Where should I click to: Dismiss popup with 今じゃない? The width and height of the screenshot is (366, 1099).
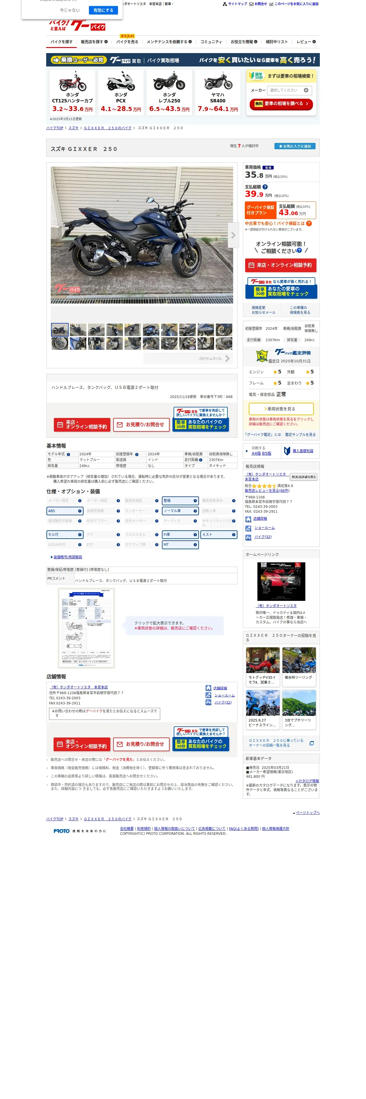click(70, 10)
